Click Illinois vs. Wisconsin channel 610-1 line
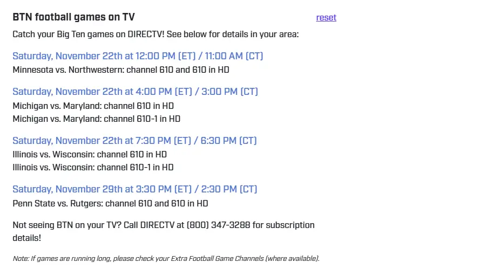 point(93,167)
